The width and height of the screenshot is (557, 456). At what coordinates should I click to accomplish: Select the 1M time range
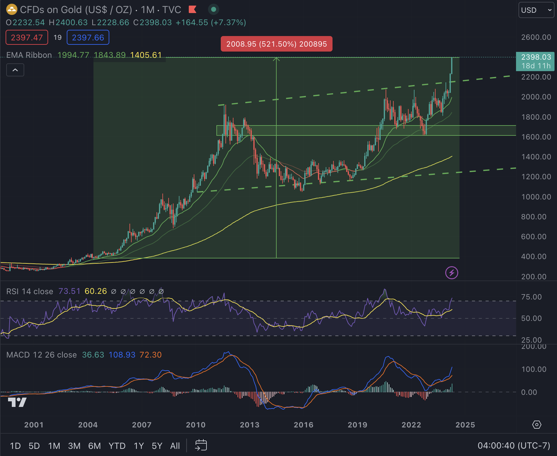coord(54,446)
